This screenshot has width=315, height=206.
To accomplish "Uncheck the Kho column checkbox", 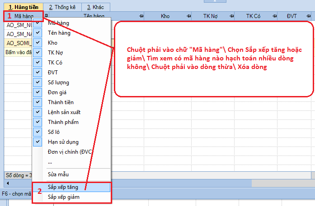I will (x=38, y=43).
